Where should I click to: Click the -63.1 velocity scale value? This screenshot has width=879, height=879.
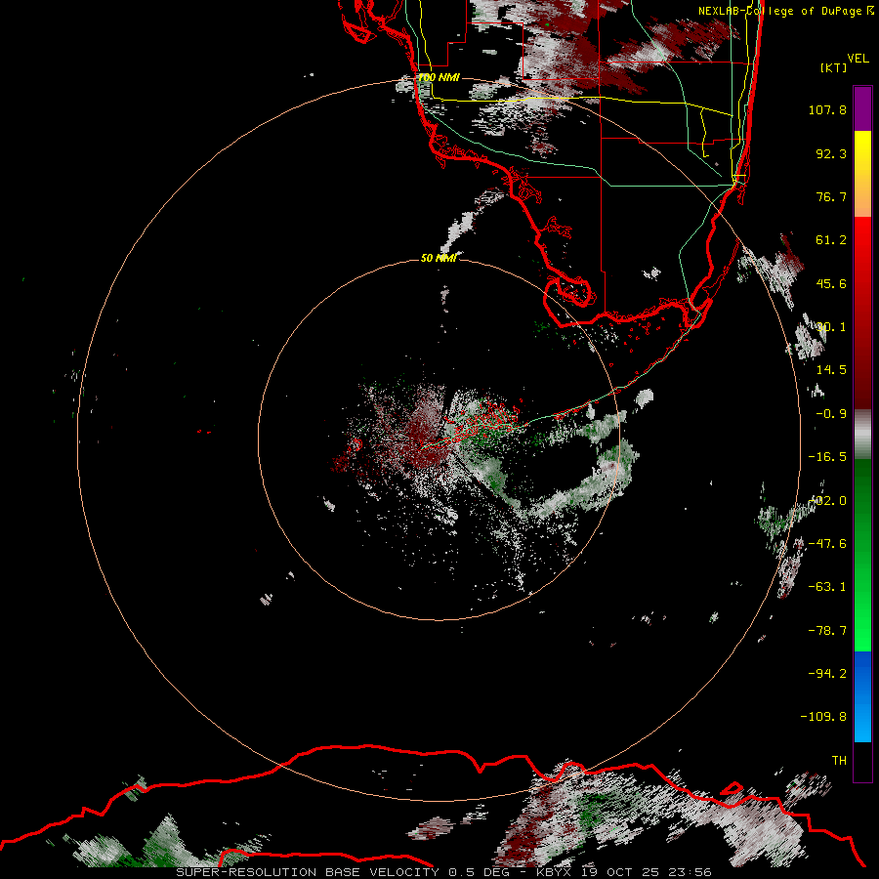(827, 587)
